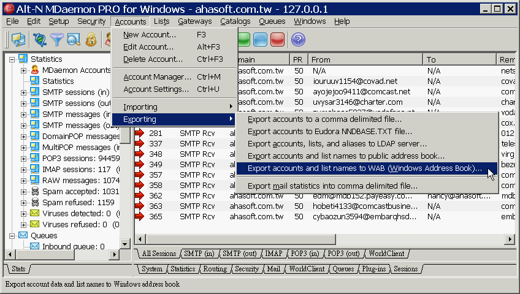
Task: Click the session list scroll-right arrow
Action: 510,239
